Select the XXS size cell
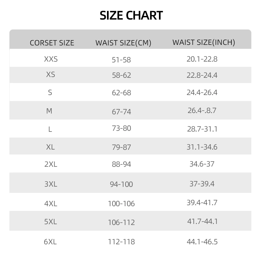This screenshot has width=261, height=261. (x=51, y=59)
